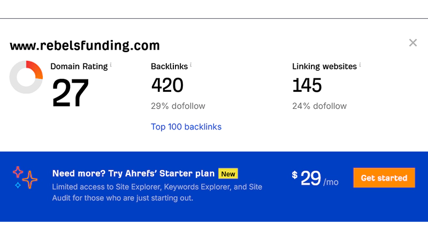The image size is (428, 240).
Task: Click the Domain Rating info icon
Action: [111, 65]
